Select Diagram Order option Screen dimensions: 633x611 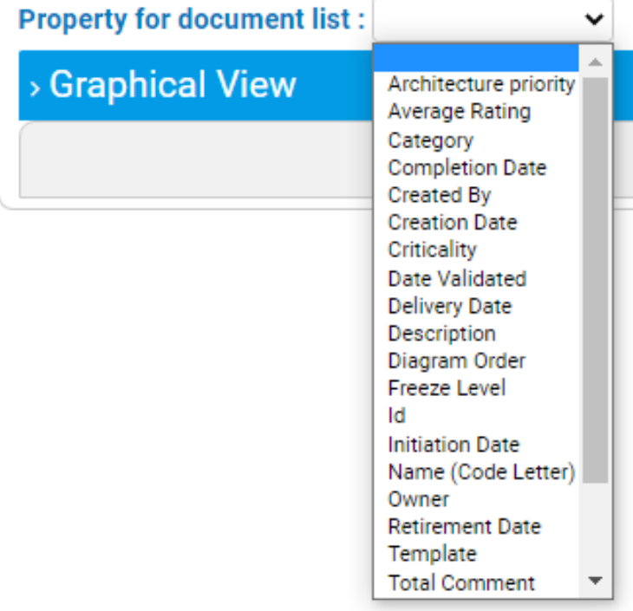[456, 361]
